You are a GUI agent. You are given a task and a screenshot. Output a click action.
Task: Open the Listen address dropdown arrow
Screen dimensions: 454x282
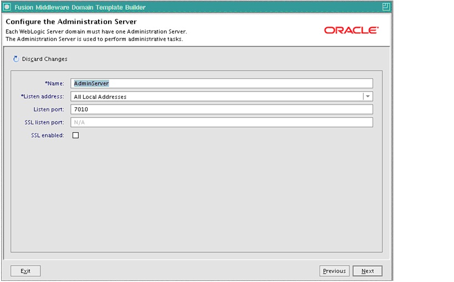point(368,97)
